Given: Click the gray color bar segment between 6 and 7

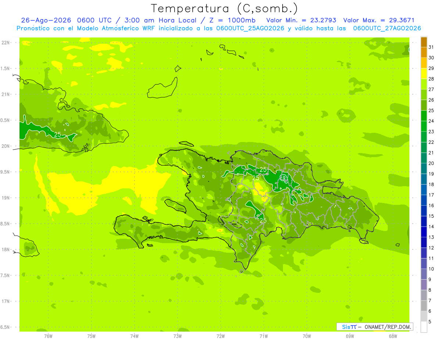Looking at the screenshot, I should point(424,306).
